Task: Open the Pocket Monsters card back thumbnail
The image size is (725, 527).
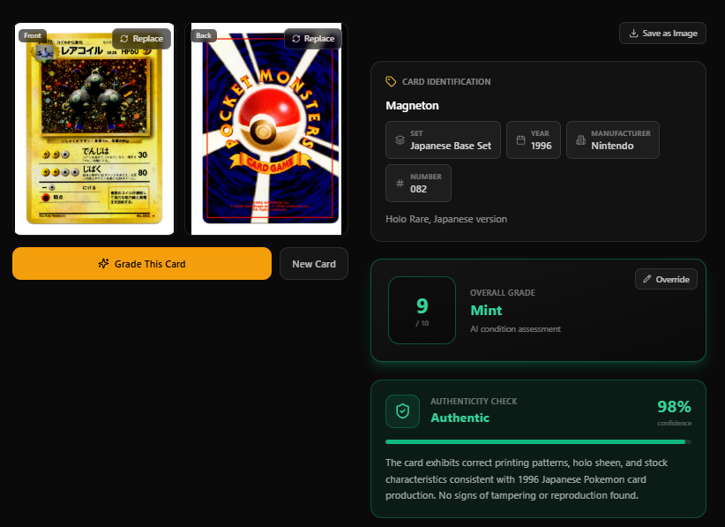Action: coord(266,129)
